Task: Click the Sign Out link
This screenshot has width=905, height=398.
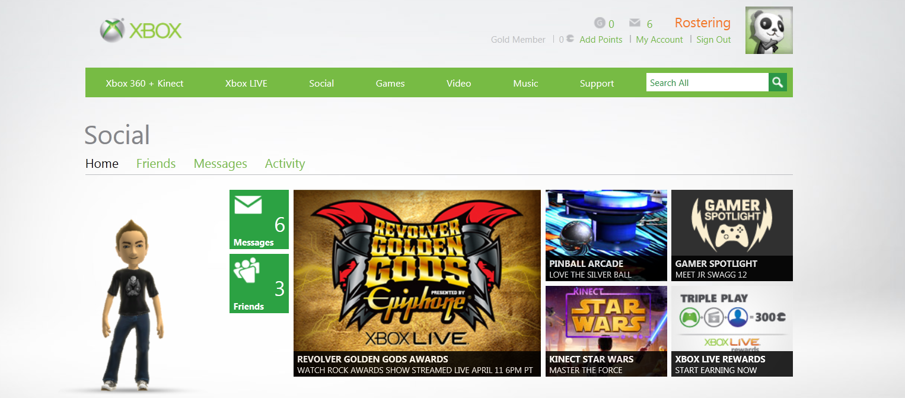Action: (713, 40)
